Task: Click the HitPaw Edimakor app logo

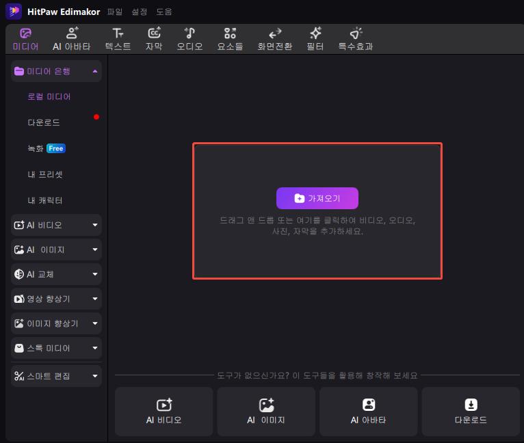Action: (14, 12)
